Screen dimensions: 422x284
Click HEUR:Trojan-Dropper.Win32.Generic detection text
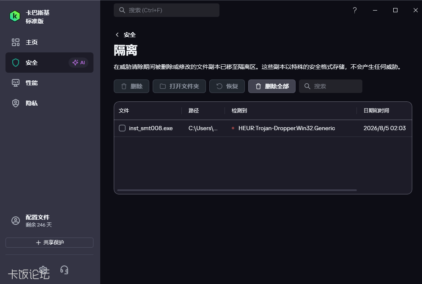[287, 128]
